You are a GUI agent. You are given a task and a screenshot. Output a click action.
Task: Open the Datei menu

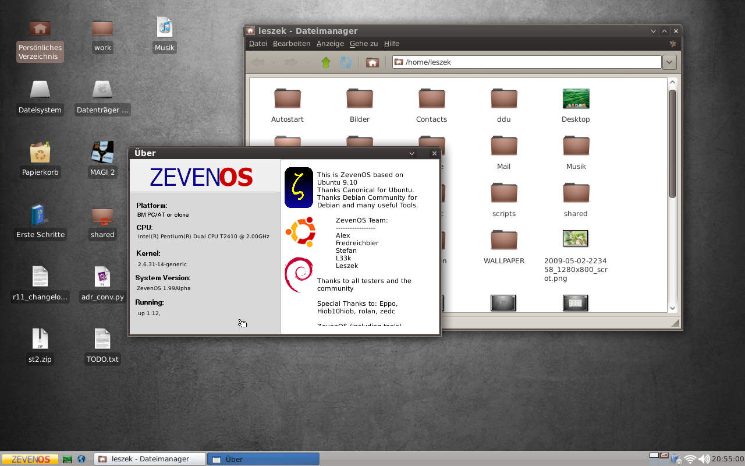click(258, 44)
